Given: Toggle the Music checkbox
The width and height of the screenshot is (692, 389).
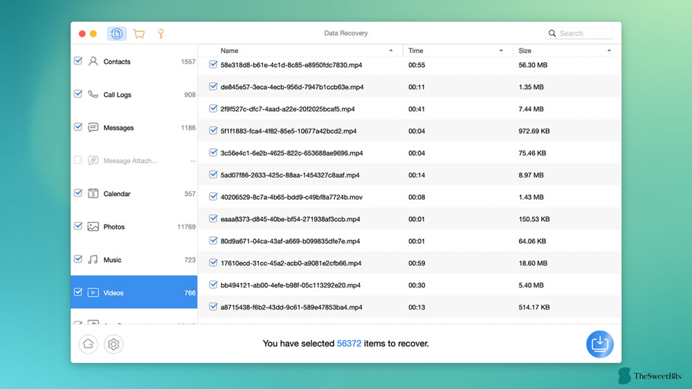Looking at the screenshot, I should (x=78, y=259).
